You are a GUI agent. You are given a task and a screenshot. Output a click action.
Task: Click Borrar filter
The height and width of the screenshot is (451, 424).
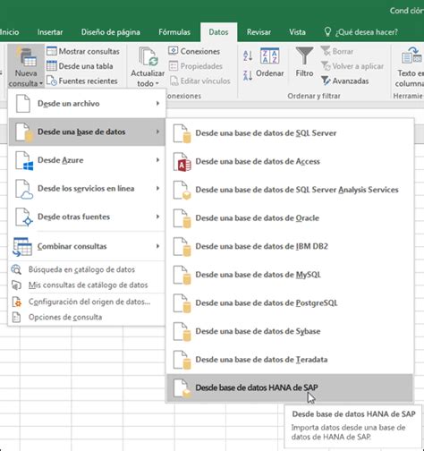click(337, 51)
